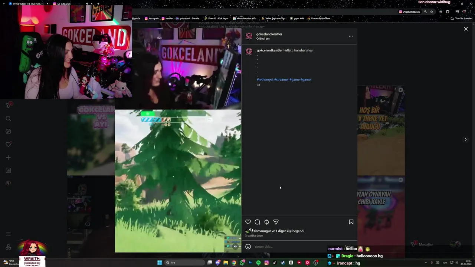Expand the tab search chevron dropdown
The image size is (475, 267).
coord(3,4)
